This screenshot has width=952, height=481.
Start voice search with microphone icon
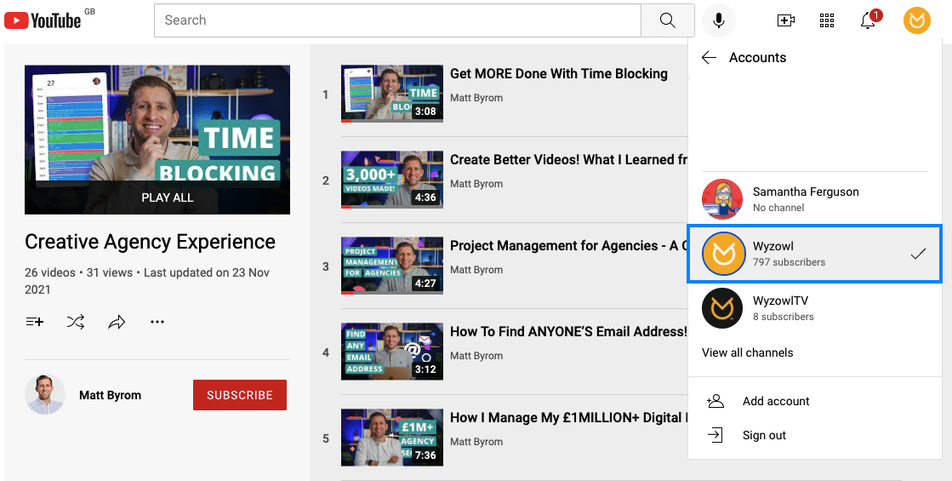[719, 20]
